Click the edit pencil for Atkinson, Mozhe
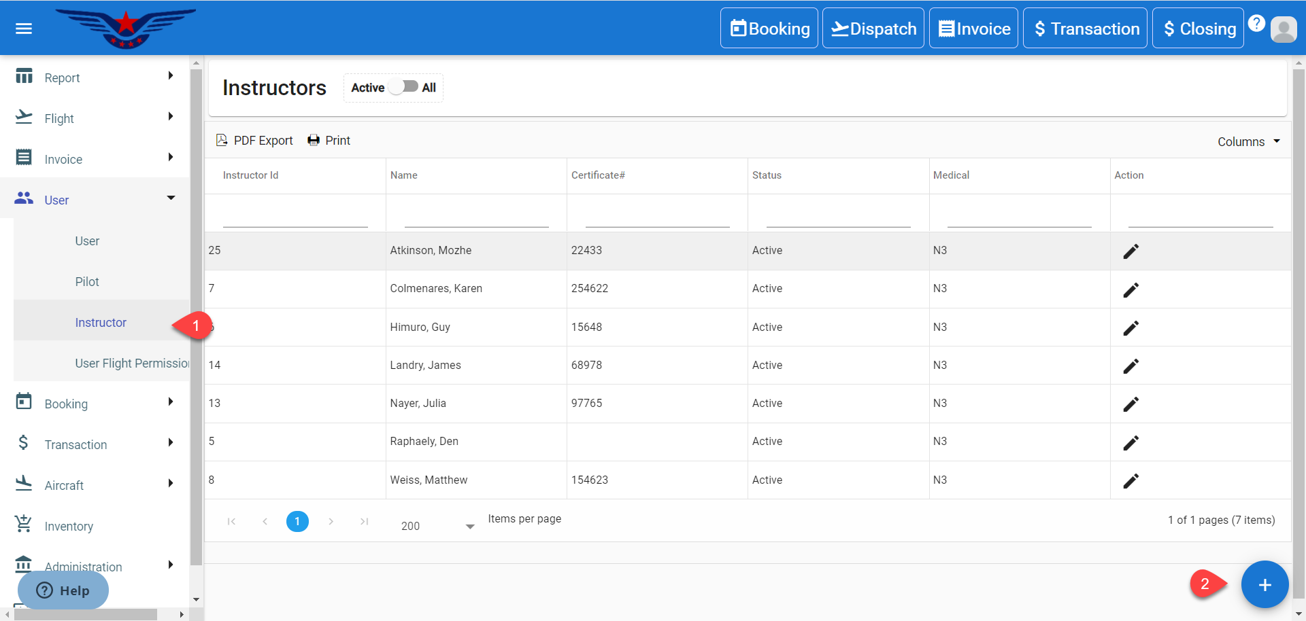Viewport: 1306px width, 621px height. [x=1131, y=251]
